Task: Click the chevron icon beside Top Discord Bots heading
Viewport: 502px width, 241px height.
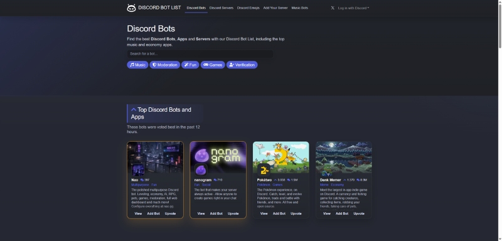Action: point(134,110)
